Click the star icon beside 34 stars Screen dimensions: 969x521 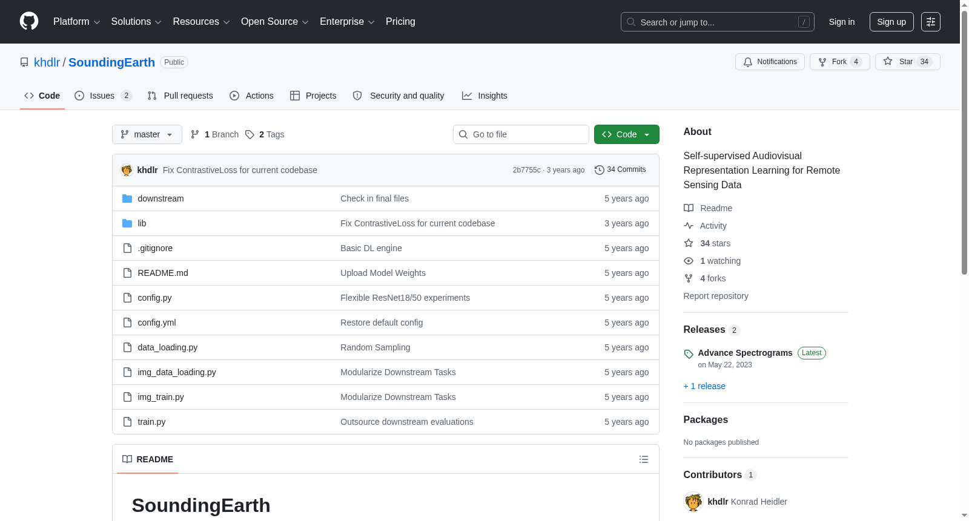pyautogui.click(x=689, y=243)
